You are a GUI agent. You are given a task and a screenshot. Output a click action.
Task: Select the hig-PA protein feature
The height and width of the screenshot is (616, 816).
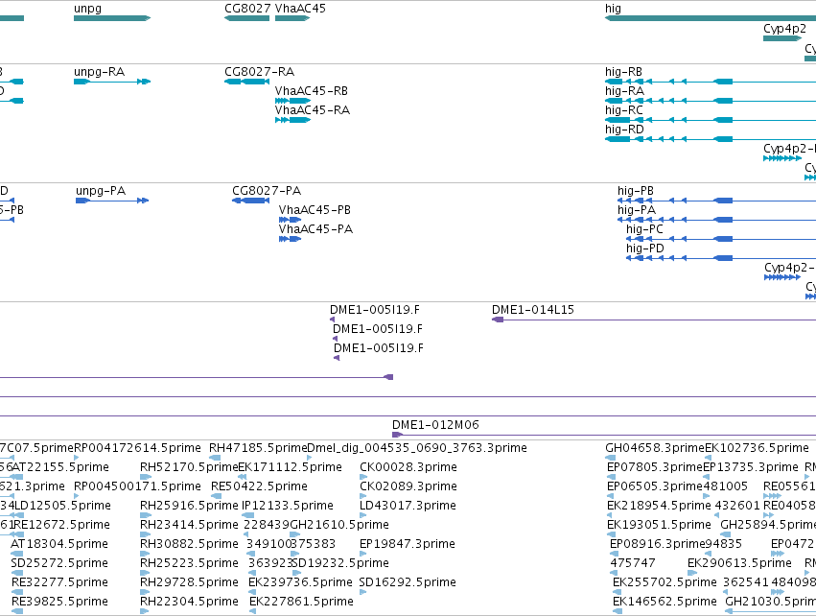[x=716, y=220]
